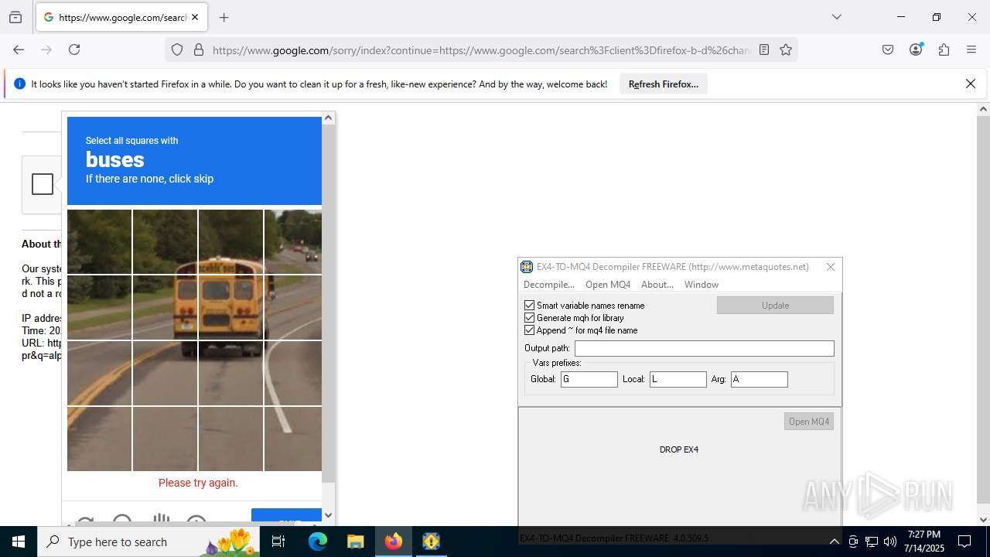Show hidden system tray icons
Viewport: 990px width, 557px height.
834,542
